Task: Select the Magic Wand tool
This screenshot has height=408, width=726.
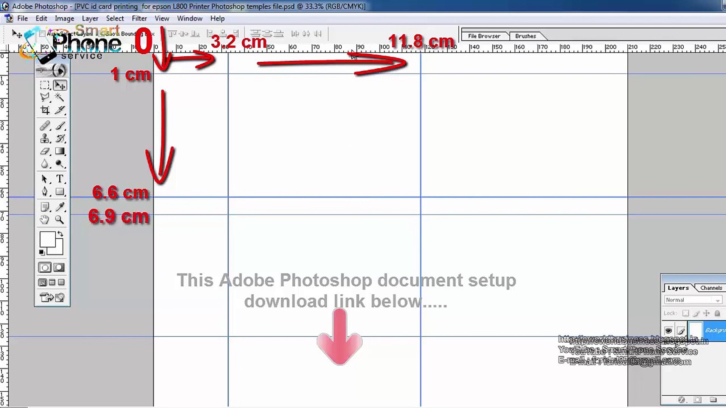Action: click(59, 97)
